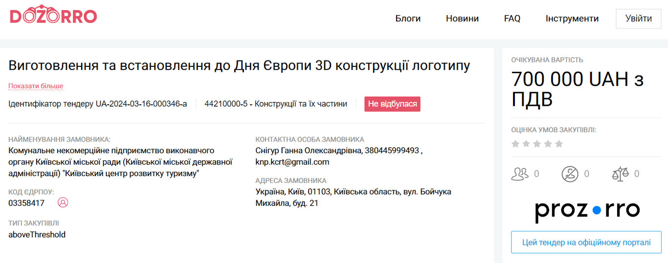Click the crossed-out disqualifications icon
Screen dimensions: 668x263
point(570,174)
